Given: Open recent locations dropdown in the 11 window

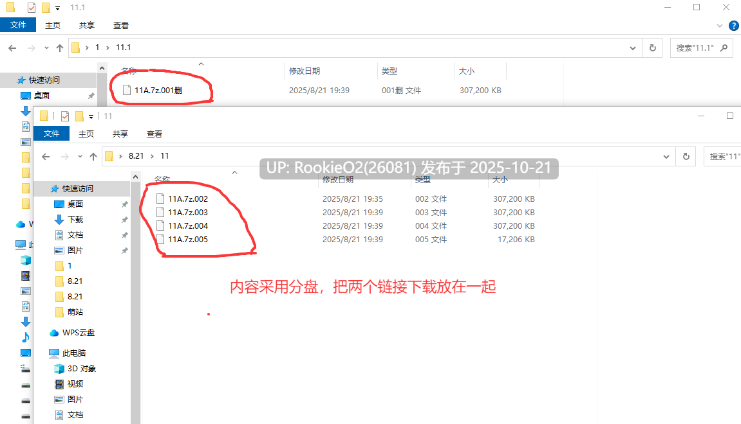Looking at the screenshot, I should pos(80,157).
